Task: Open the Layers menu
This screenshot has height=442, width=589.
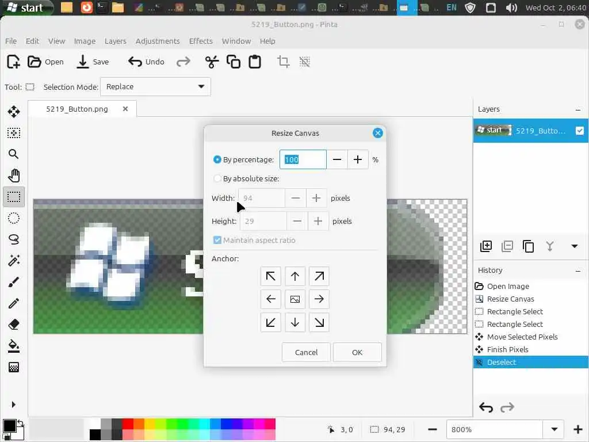Action: [115, 41]
